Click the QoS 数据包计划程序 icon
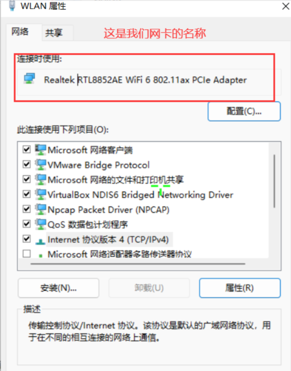The height and width of the screenshot is (371, 291). [x=41, y=224]
